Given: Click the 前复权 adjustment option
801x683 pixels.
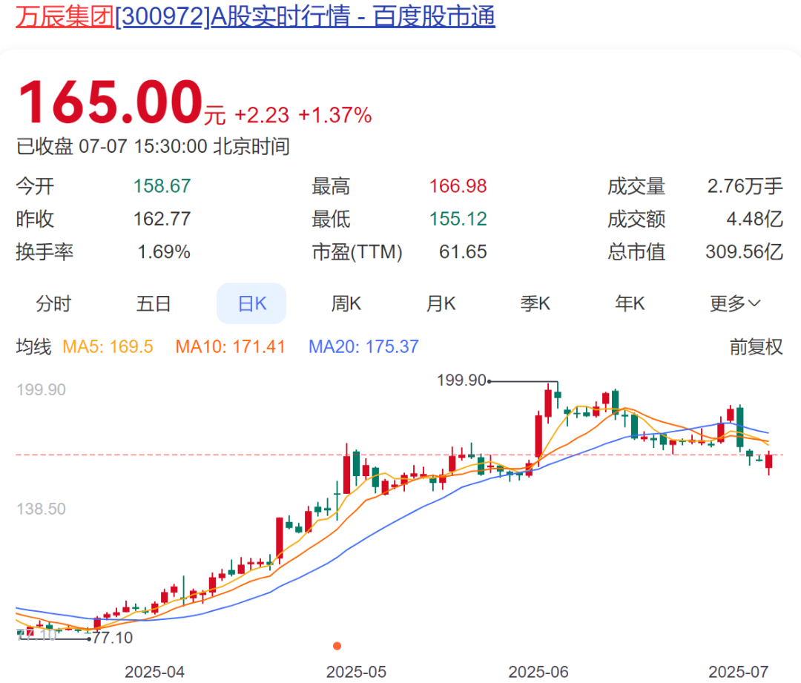Looking at the screenshot, I should (x=756, y=347).
